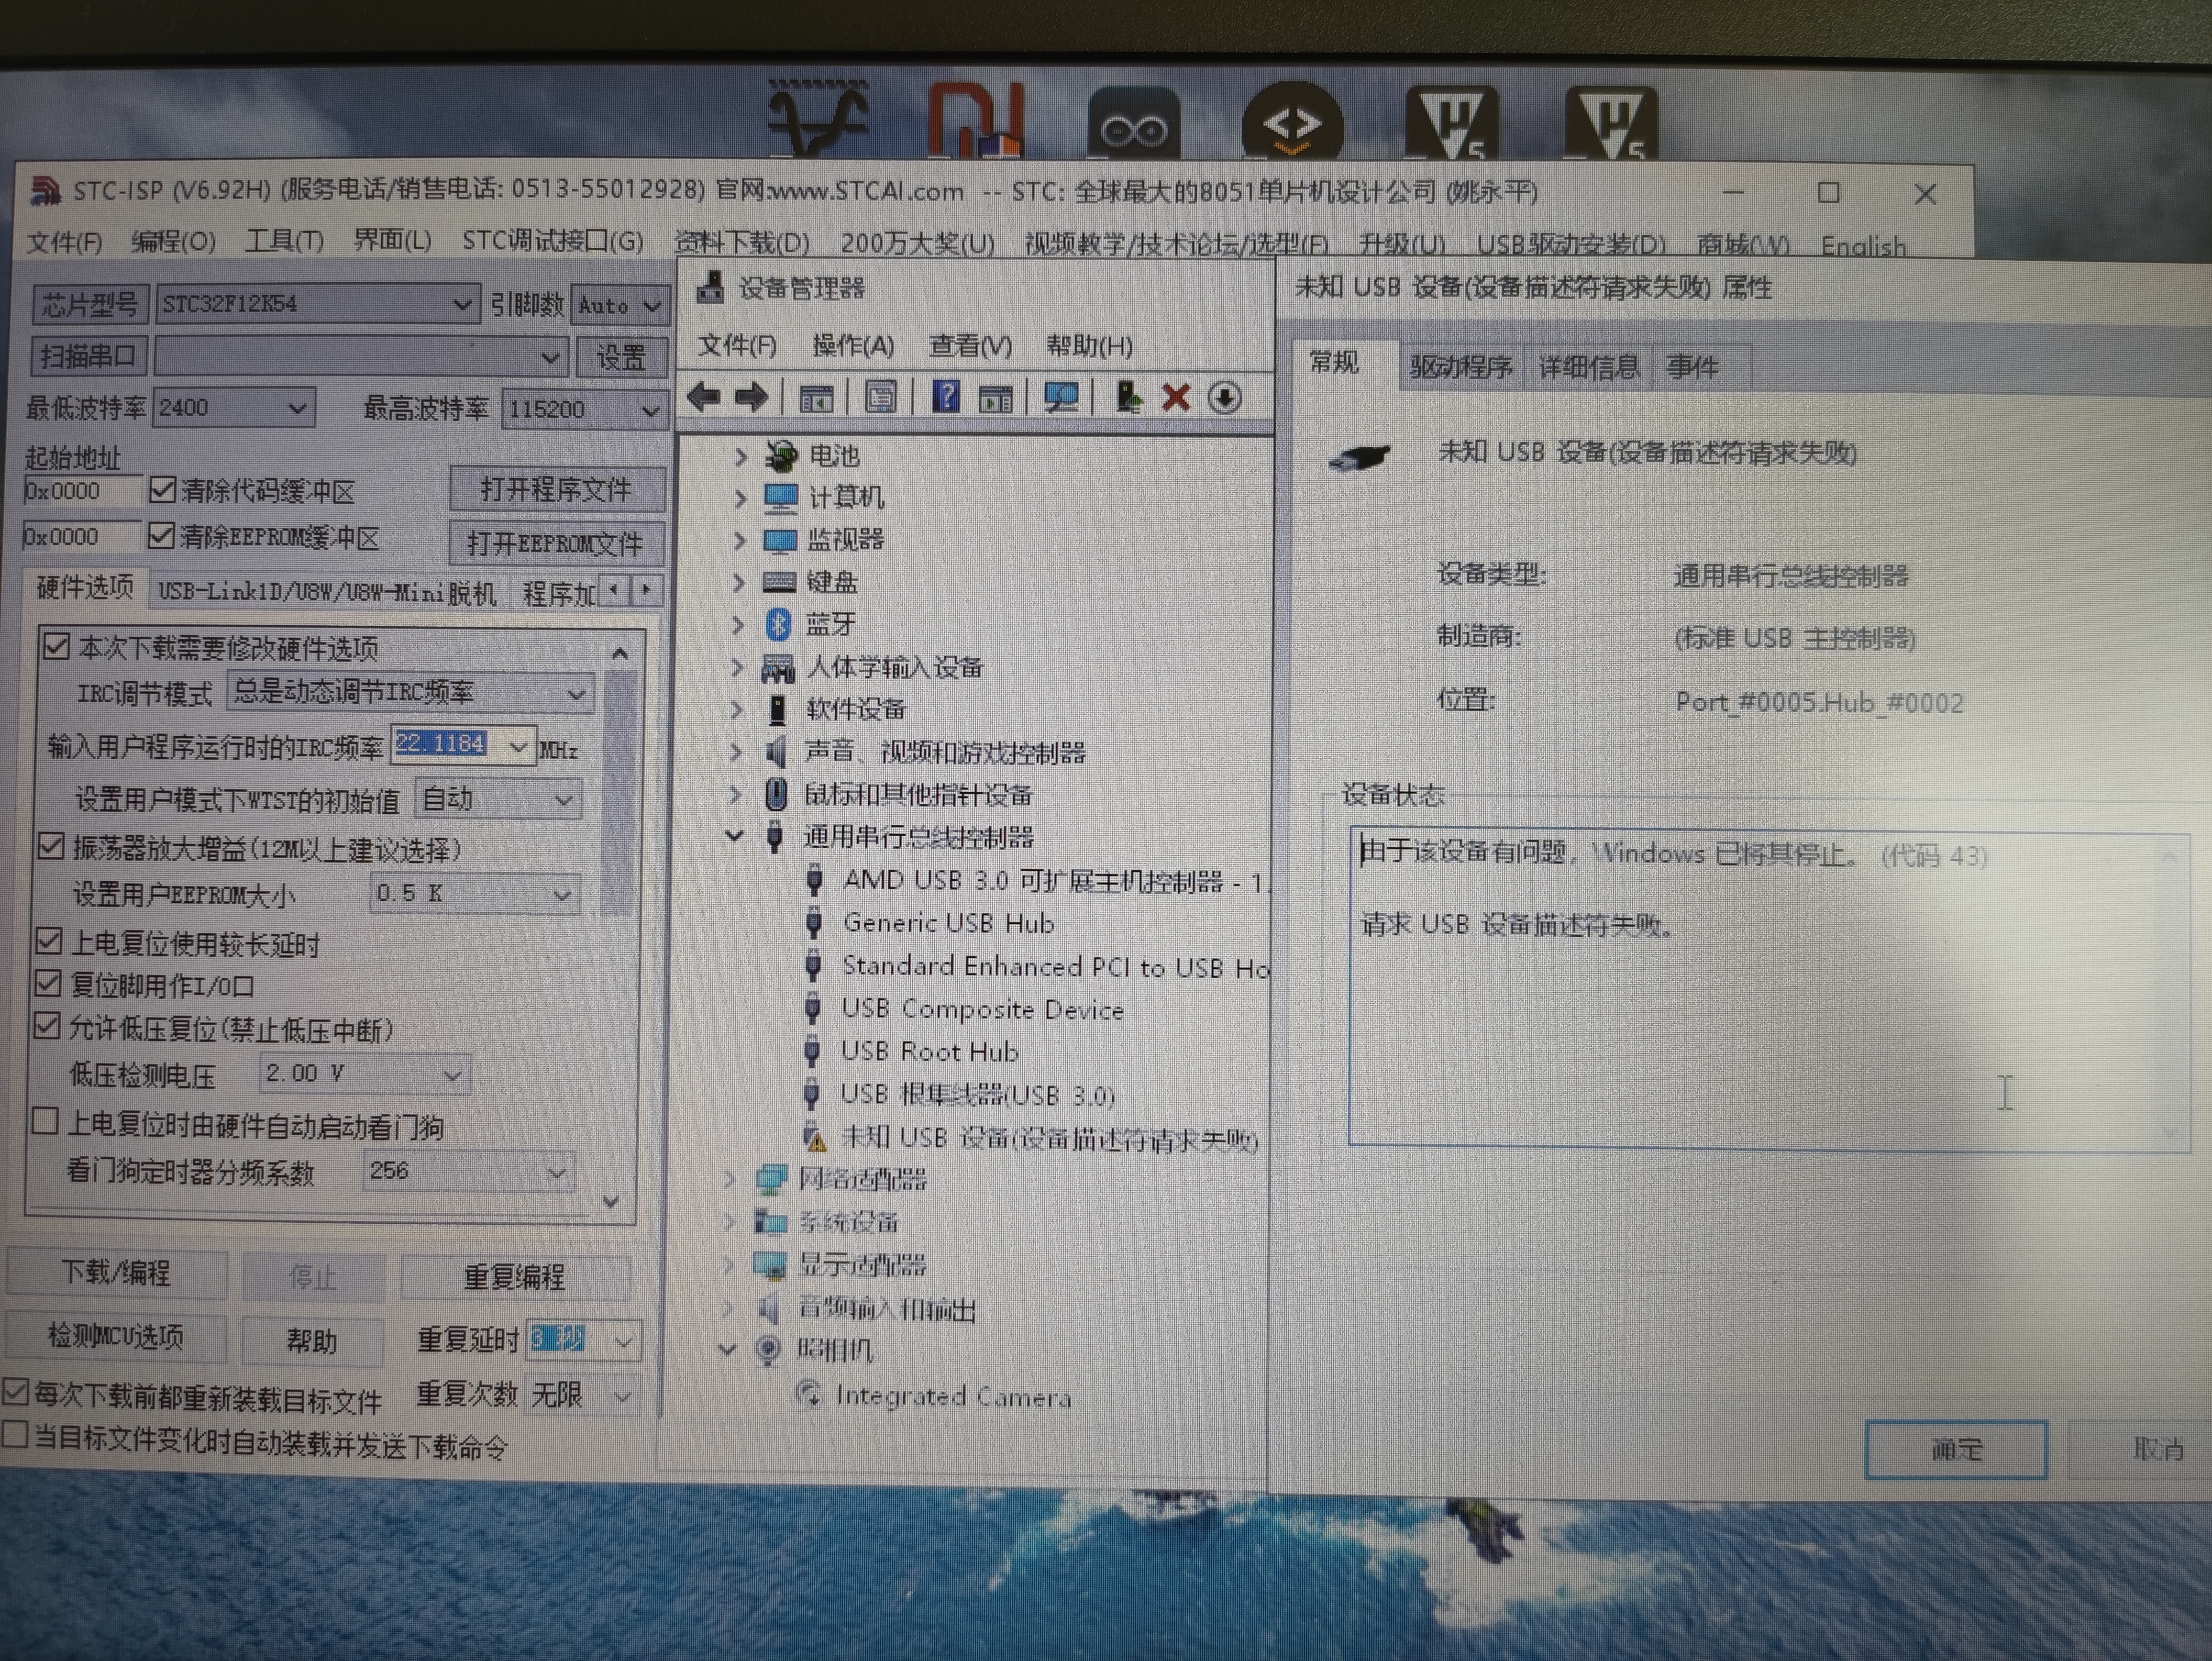The image size is (2212, 1661).
Task: Enable 上电复位时由硬件自动启动看门狗 checkbox
Action: pos(44,1122)
